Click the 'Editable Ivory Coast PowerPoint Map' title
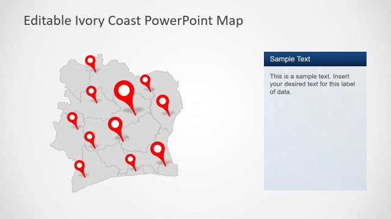391x219 pixels. [133, 21]
